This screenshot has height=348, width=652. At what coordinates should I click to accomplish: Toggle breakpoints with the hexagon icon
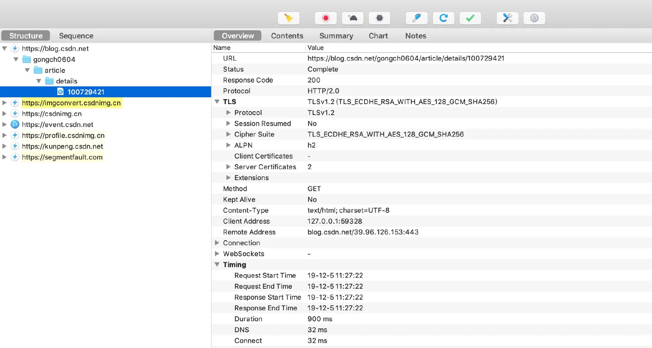380,18
